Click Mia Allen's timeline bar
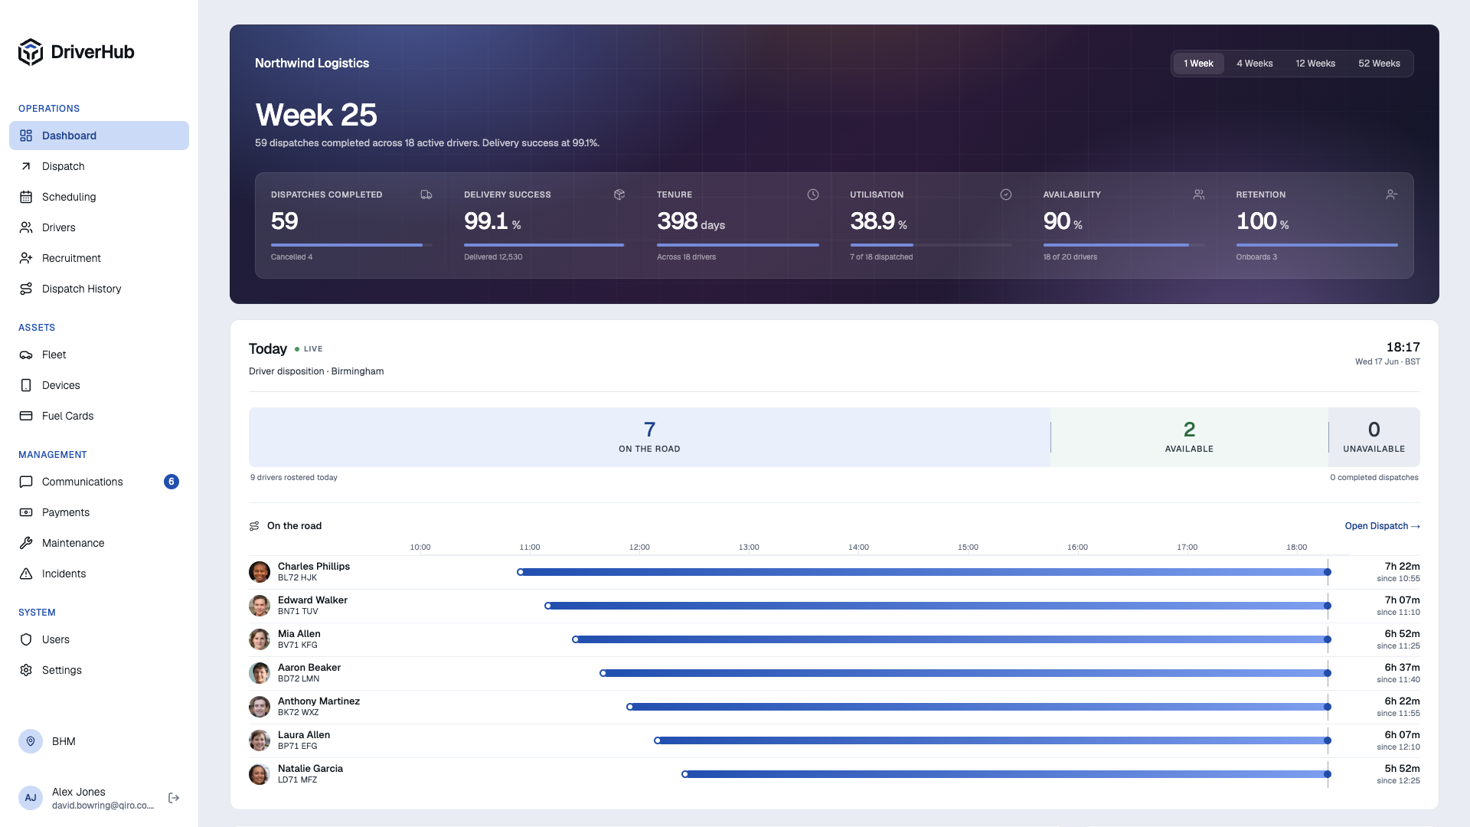 click(x=952, y=639)
